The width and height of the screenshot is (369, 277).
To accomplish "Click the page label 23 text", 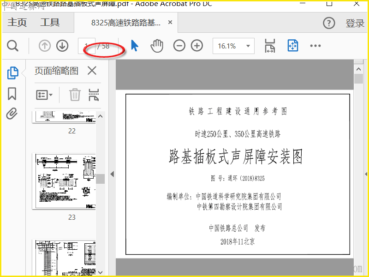I will [72, 217].
